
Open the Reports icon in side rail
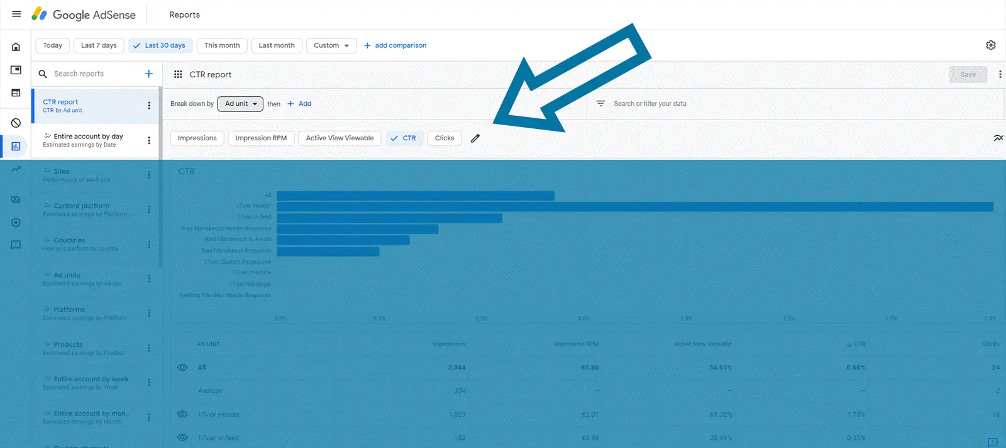tap(16, 146)
